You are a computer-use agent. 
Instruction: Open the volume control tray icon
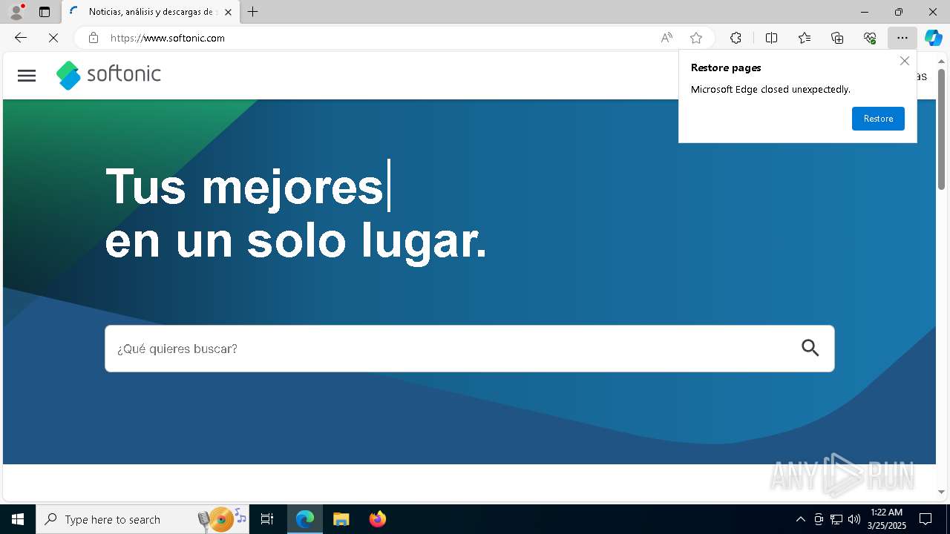coord(854,519)
